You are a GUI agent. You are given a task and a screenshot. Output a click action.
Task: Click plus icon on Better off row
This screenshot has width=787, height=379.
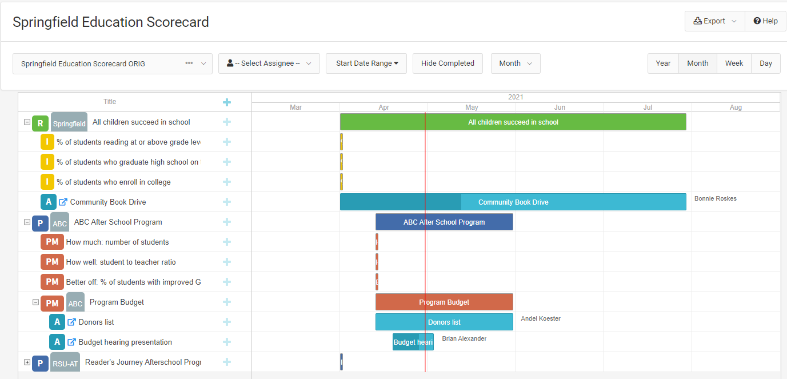(227, 282)
